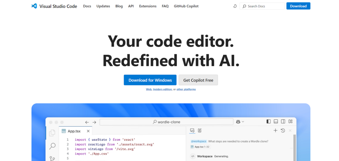Click the wordle-clone command center search box

pos(167,122)
